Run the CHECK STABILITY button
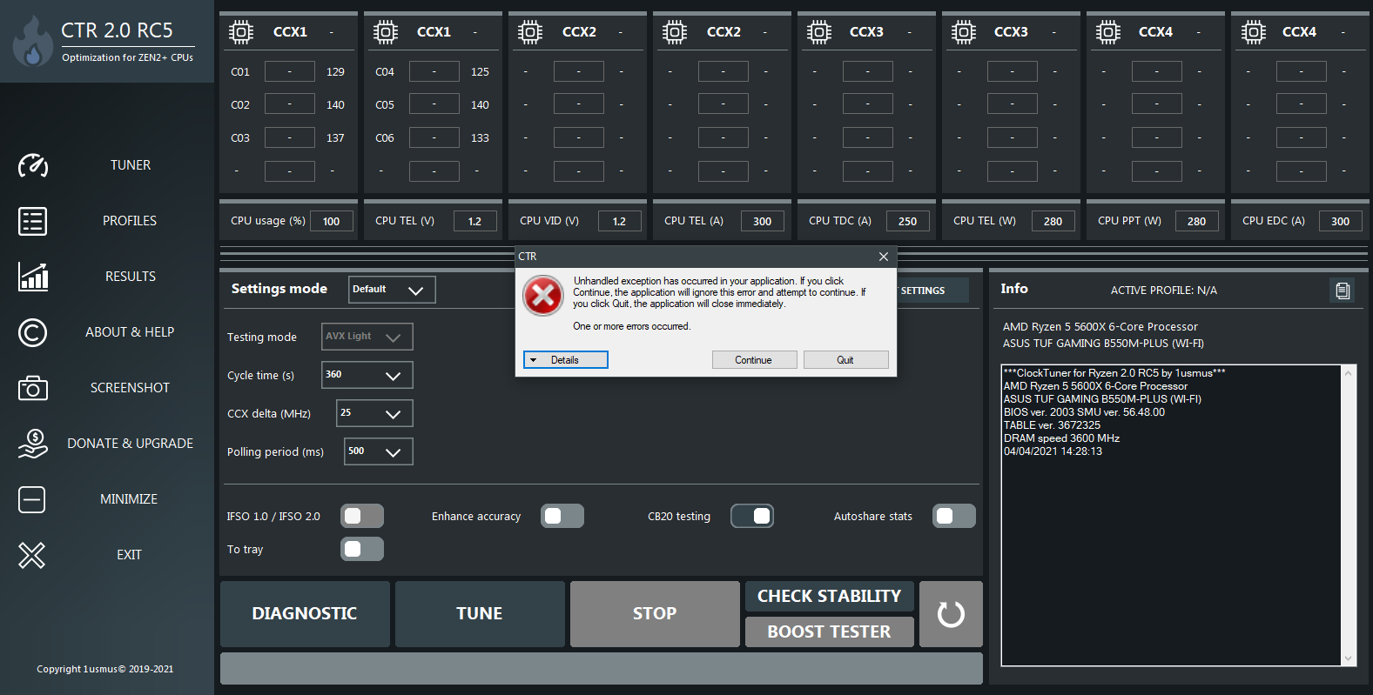This screenshot has width=1373, height=695. pos(830,597)
